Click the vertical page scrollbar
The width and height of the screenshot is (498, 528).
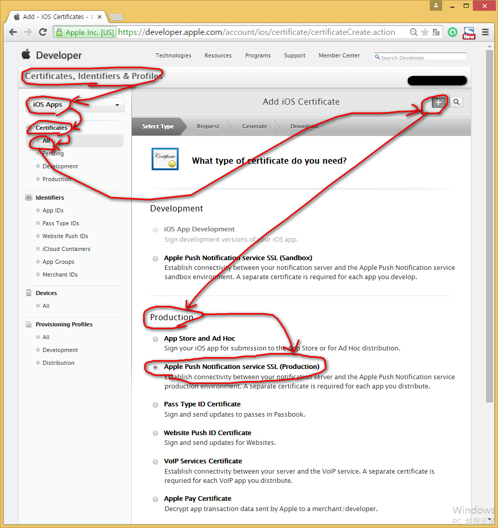tap(489, 226)
